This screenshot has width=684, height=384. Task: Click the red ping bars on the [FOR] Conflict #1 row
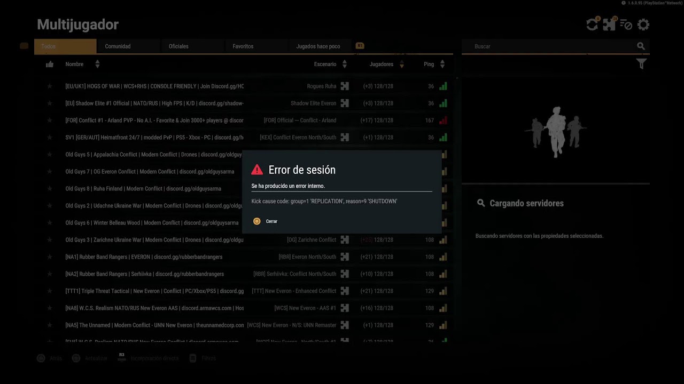[x=443, y=120]
